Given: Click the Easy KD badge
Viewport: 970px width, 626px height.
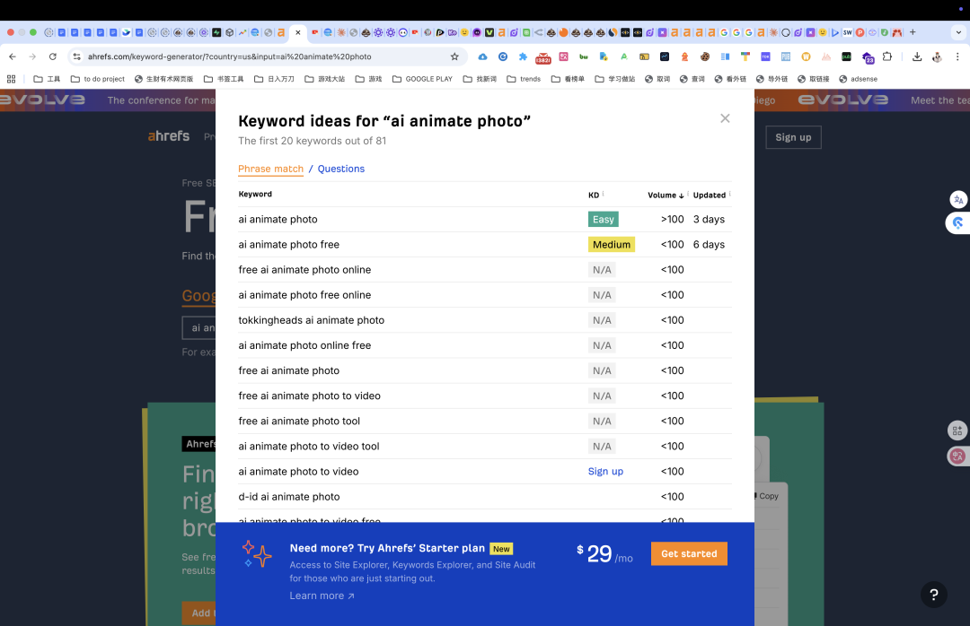Looking at the screenshot, I should pos(604,220).
